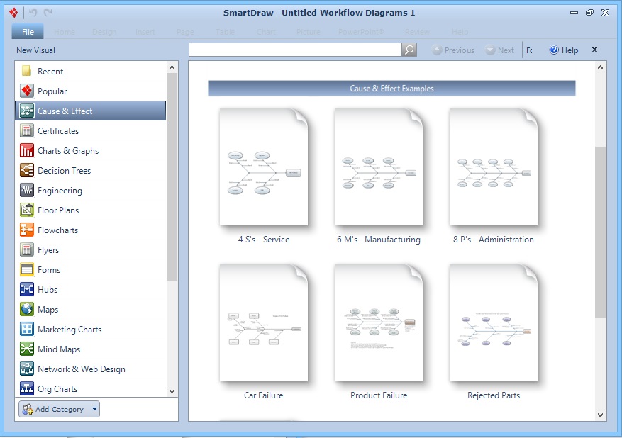
Task: Click the Forms category icon
Action: pos(26,269)
